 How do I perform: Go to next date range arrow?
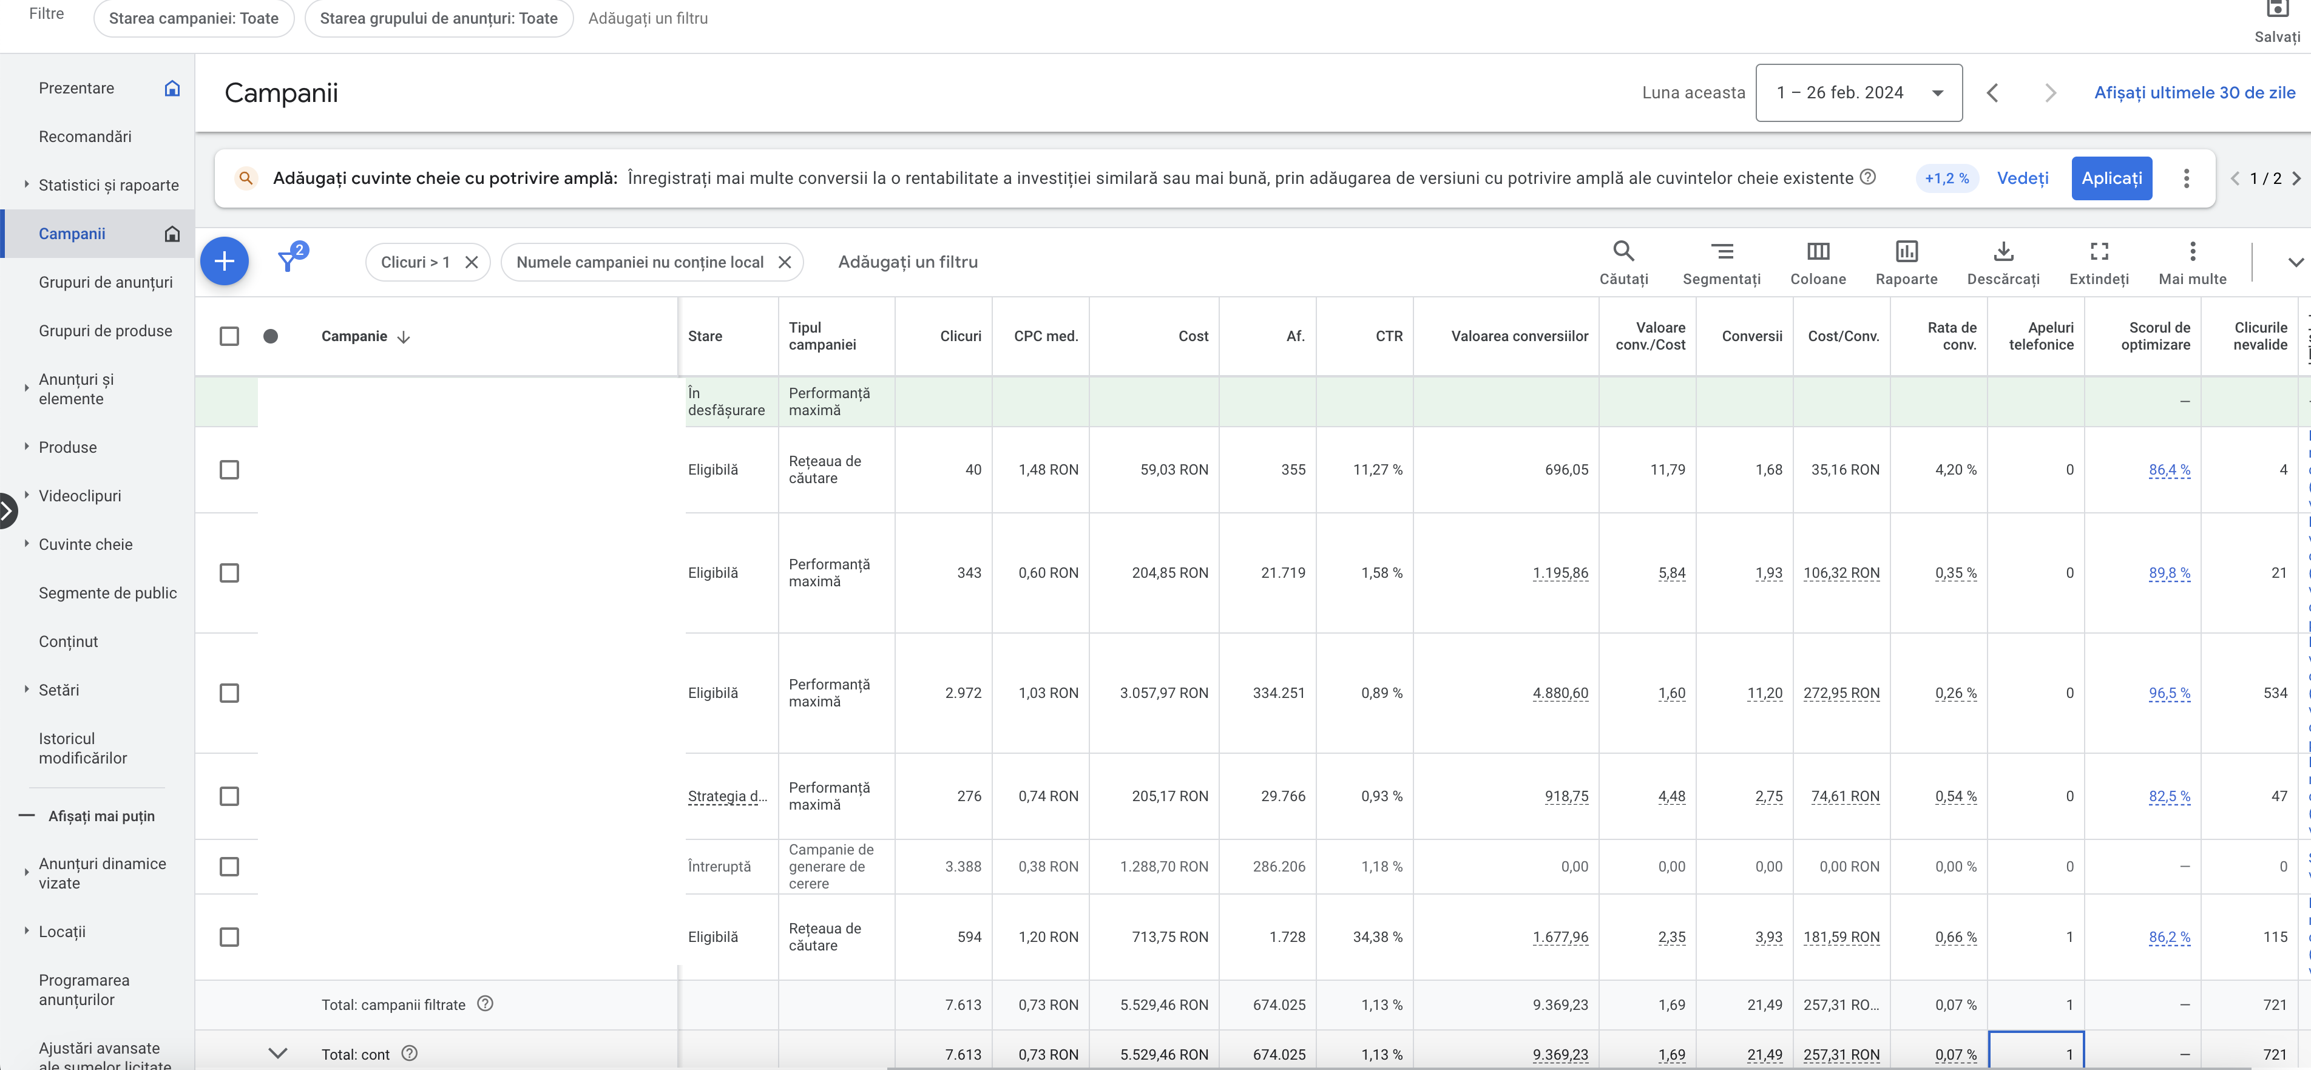(2050, 92)
